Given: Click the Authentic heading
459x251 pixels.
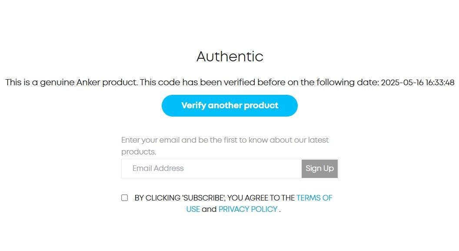Looking at the screenshot, I should coord(229,57).
